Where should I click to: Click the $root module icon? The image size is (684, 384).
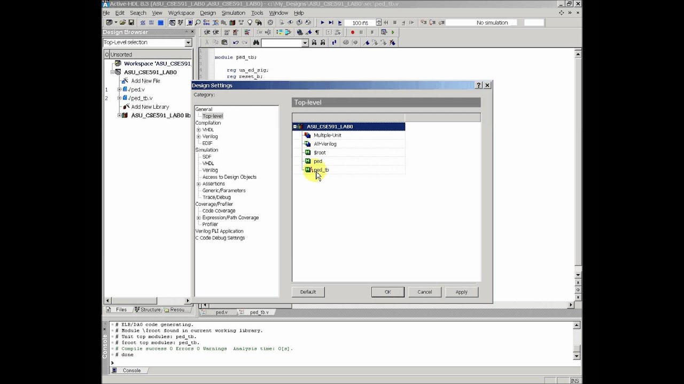pyautogui.click(x=307, y=152)
